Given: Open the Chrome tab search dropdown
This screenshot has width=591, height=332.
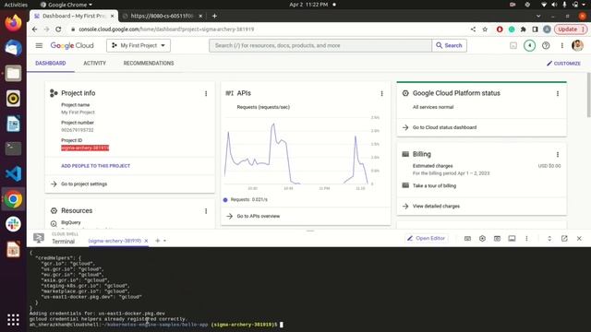Looking at the screenshot, I should coord(538,16).
